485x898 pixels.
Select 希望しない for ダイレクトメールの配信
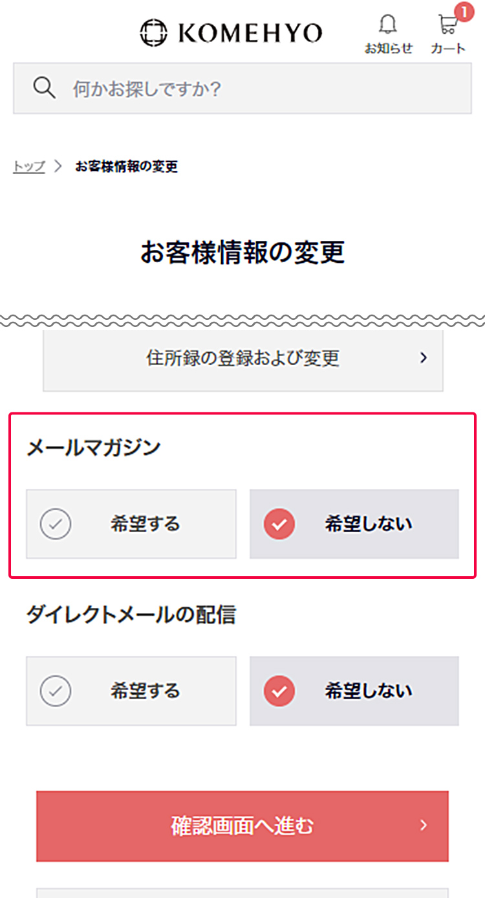[354, 691]
